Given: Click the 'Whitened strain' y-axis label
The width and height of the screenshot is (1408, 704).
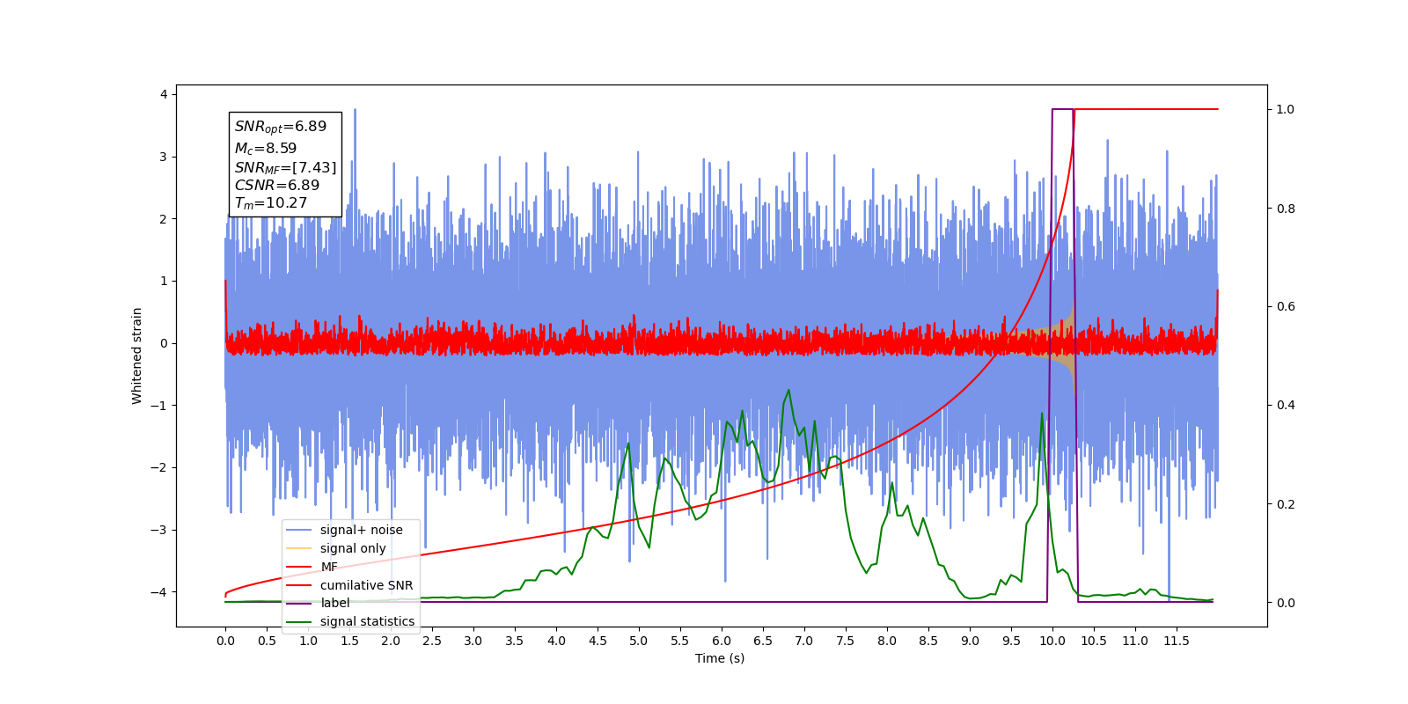Looking at the screenshot, I should click(x=137, y=356).
